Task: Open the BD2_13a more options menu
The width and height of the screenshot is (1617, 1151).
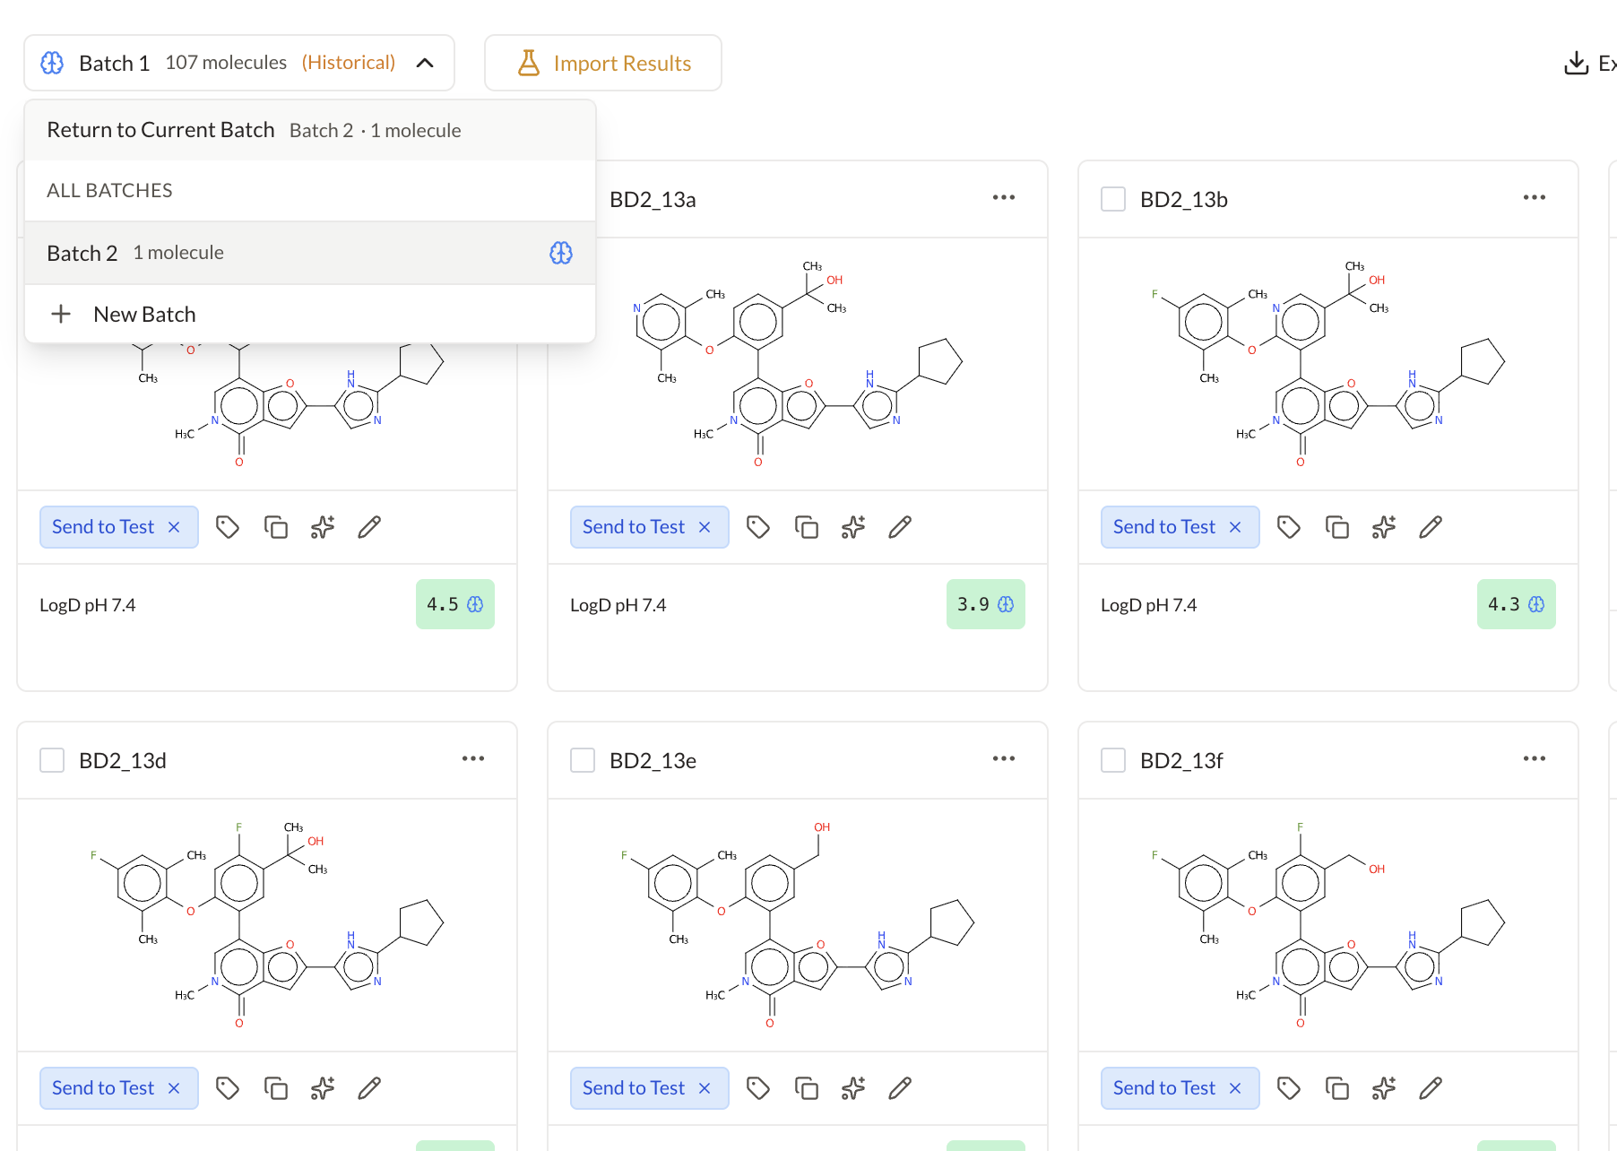Action: [x=1004, y=197]
